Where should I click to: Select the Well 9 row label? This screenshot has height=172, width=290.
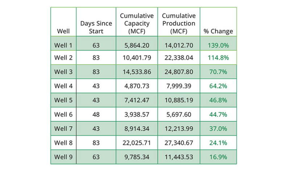point(63,157)
